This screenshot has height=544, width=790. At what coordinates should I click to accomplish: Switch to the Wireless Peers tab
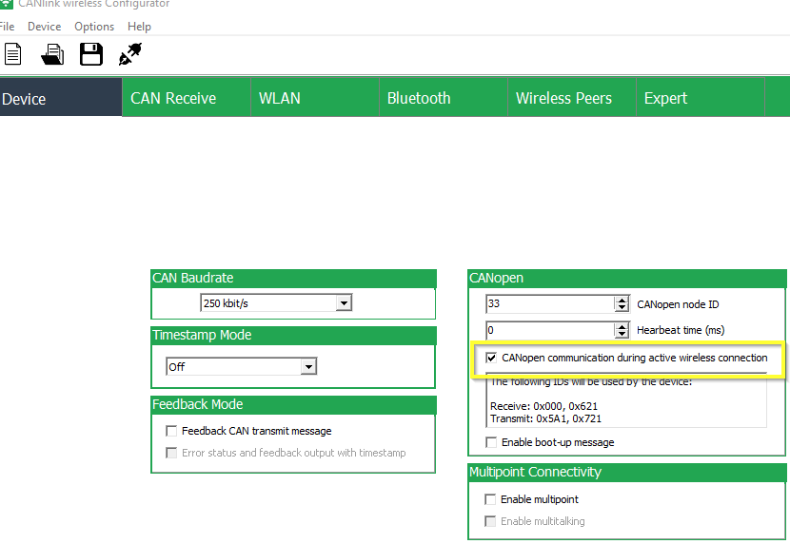pyautogui.click(x=572, y=97)
